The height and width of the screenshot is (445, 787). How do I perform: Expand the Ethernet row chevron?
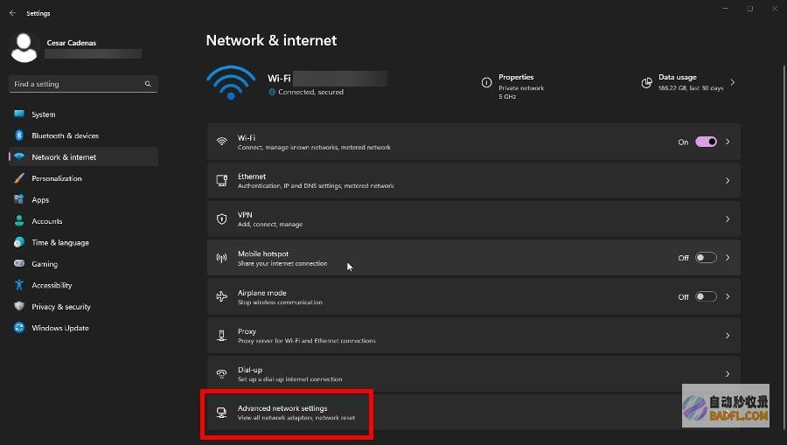click(x=728, y=181)
